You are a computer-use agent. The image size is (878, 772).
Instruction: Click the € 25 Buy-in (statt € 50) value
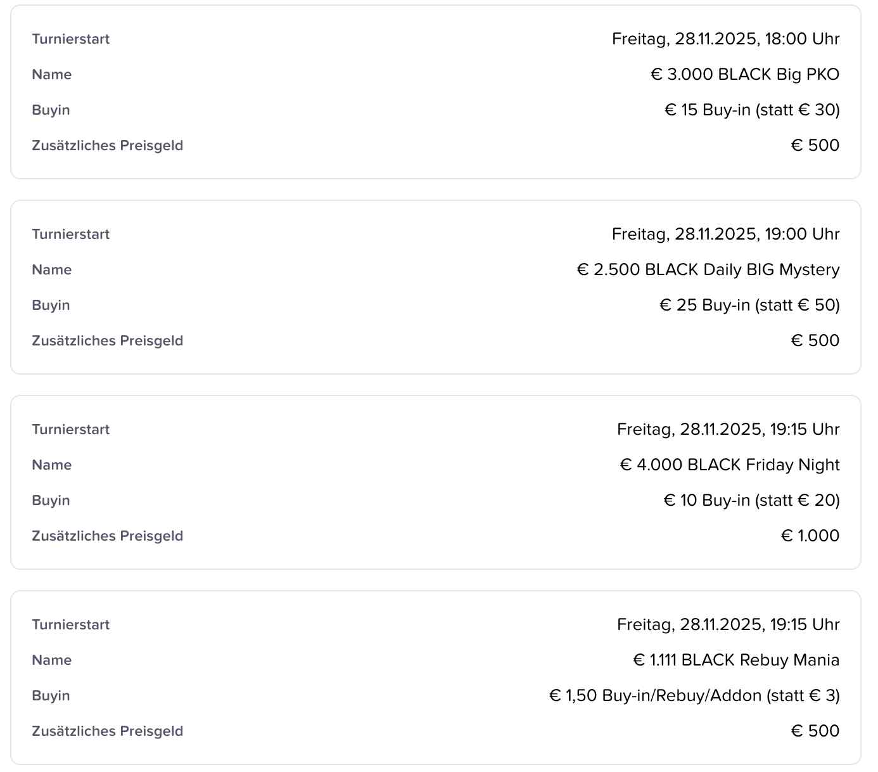click(749, 306)
